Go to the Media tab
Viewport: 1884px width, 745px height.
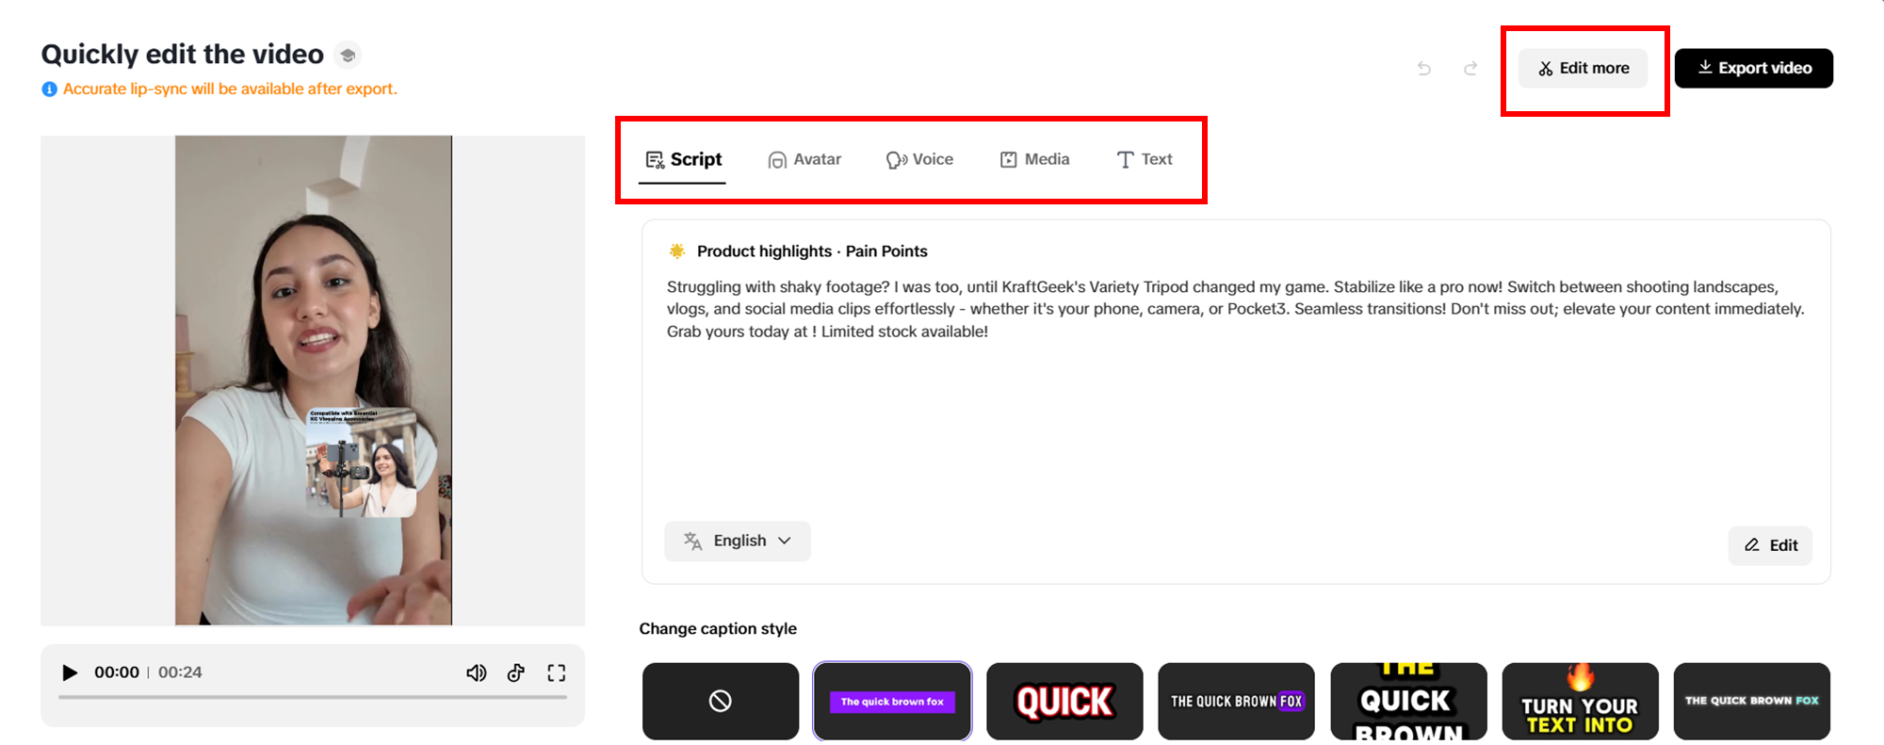pos(1034,160)
